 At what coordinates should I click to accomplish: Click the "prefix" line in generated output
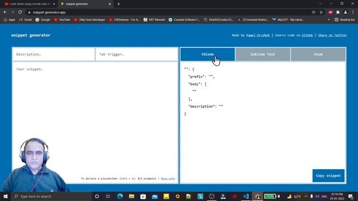click(201, 76)
